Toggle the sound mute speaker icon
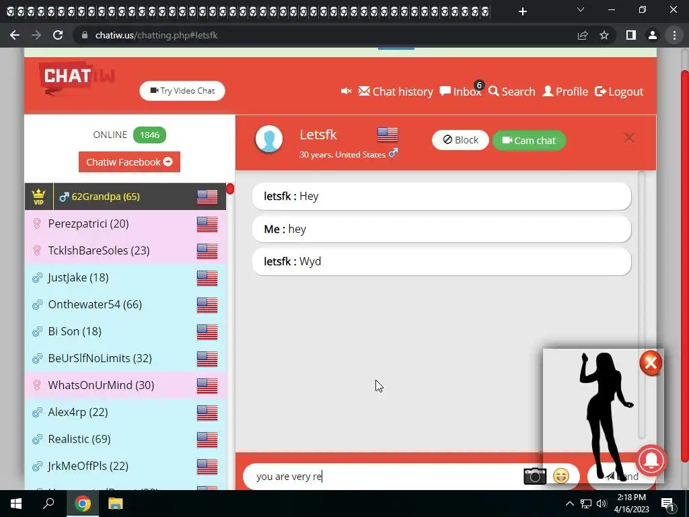Screen dimensions: 689x517 click(347, 91)
